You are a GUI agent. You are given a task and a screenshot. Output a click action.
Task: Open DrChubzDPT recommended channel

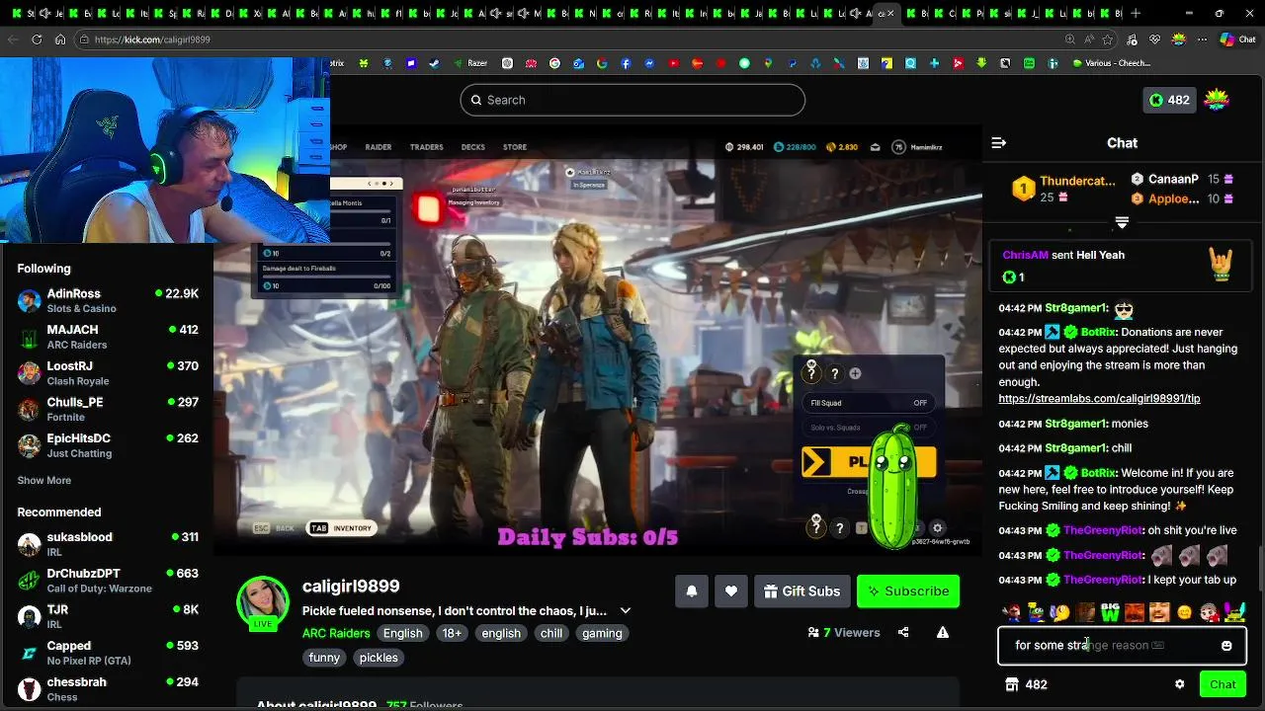coord(107,581)
